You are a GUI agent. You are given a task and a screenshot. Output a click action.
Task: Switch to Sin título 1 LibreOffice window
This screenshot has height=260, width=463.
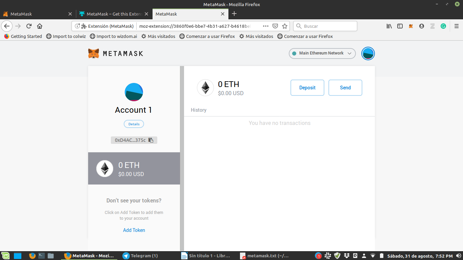tap(206, 256)
